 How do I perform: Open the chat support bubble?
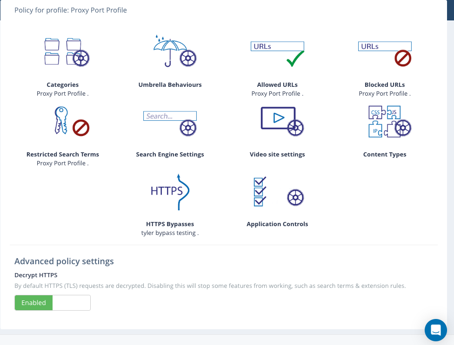(x=435, y=330)
